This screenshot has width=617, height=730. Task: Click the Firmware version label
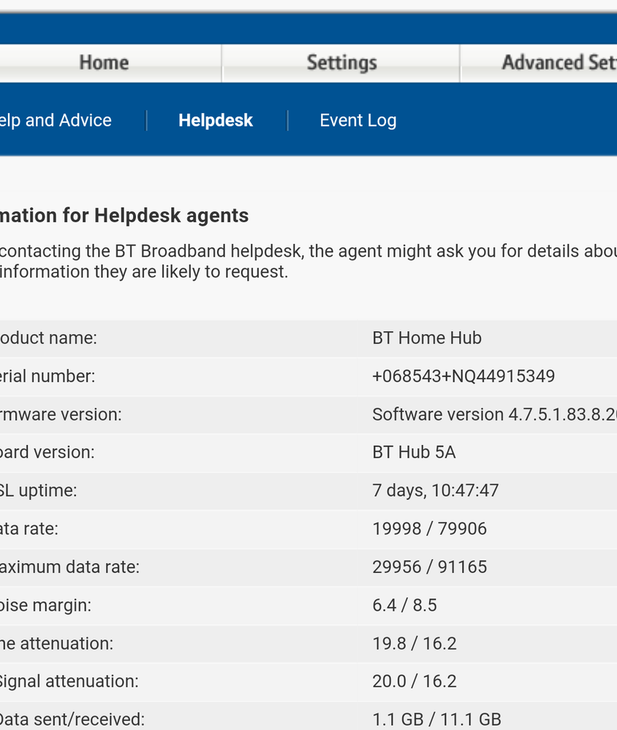61,414
